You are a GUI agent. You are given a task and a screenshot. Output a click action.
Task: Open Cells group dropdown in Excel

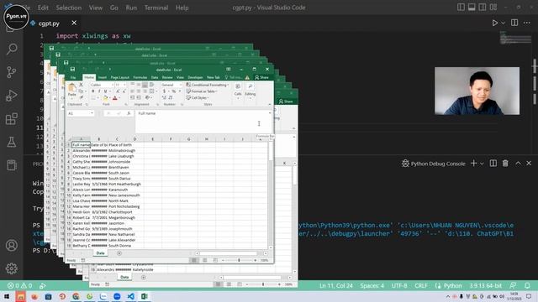point(238,91)
